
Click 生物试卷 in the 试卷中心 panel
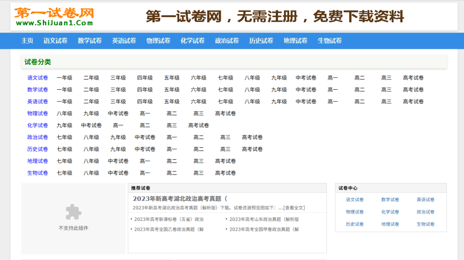pos(426,224)
